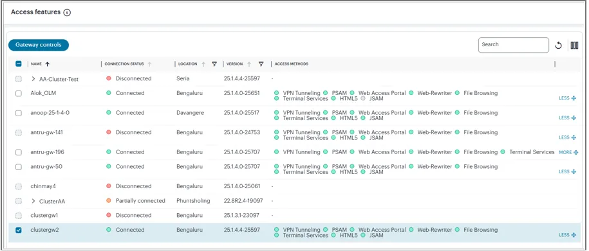Click the Access features heading
The image size is (589, 251).
coord(35,12)
